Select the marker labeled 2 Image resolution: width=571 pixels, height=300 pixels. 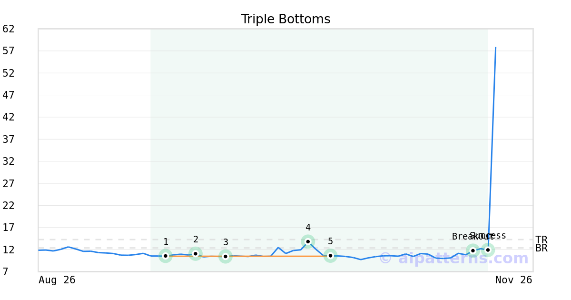(196, 253)
